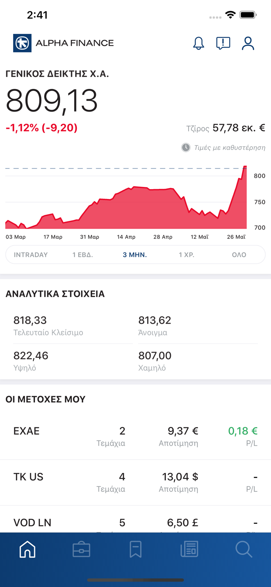Image resolution: width=271 pixels, height=587 pixels.
Task: Go to Home tab icon
Action: pyautogui.click(x=27, y=550)
